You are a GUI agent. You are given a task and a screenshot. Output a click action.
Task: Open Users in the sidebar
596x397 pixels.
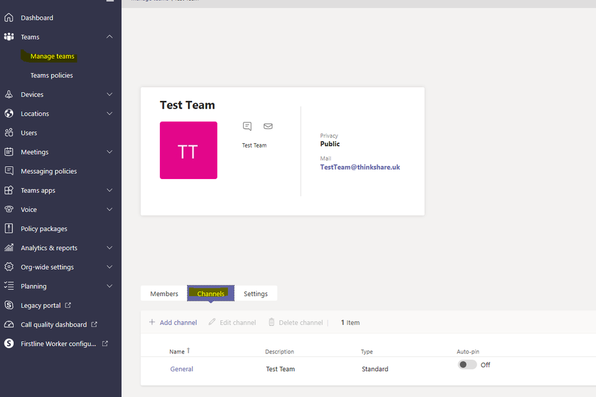(29, 133)
